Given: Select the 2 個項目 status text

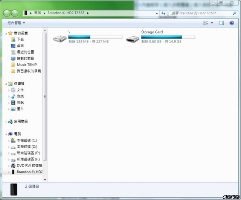Looking at the screenshot, I should pyautogui.click(x=32, y=186).
